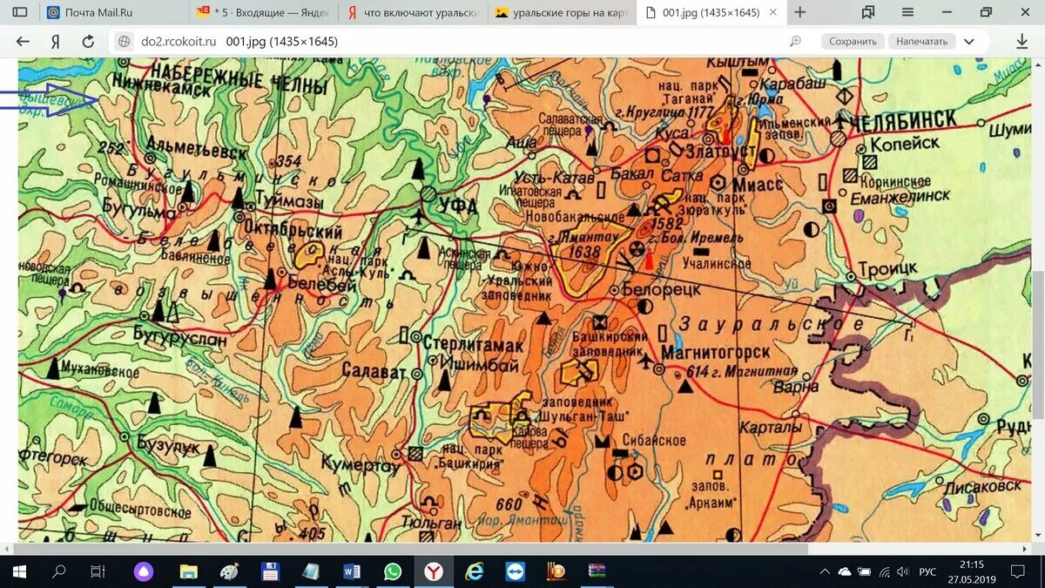Start TeamViewer from the taskbar
Image resolution: width=1045 pixels, height=588 pixels.
516,572
